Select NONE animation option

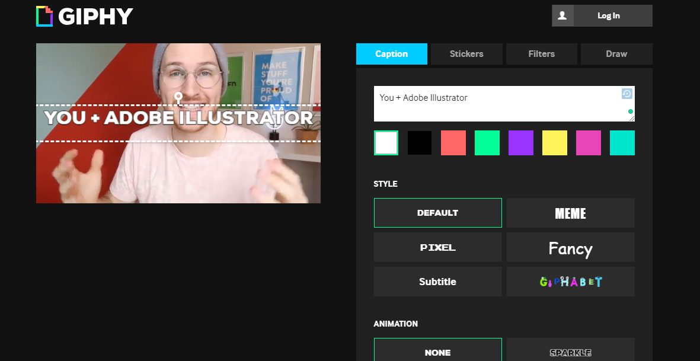pos(437,350)
